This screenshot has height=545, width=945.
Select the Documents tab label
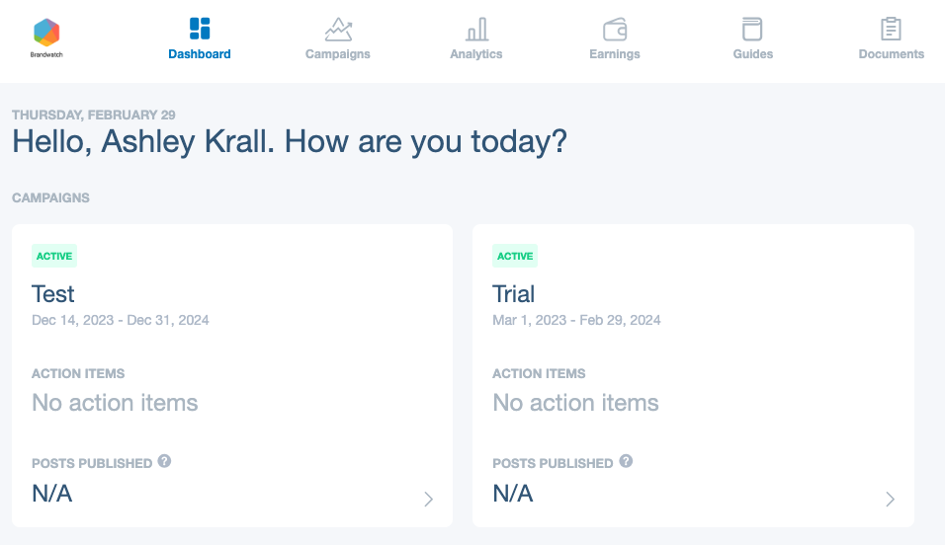(892, 54)
